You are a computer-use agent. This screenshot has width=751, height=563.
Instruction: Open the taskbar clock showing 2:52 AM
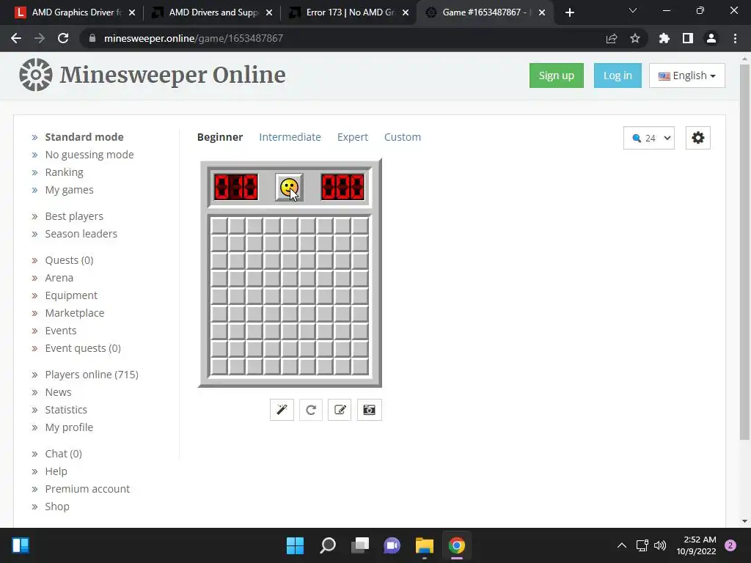(697, 545)
